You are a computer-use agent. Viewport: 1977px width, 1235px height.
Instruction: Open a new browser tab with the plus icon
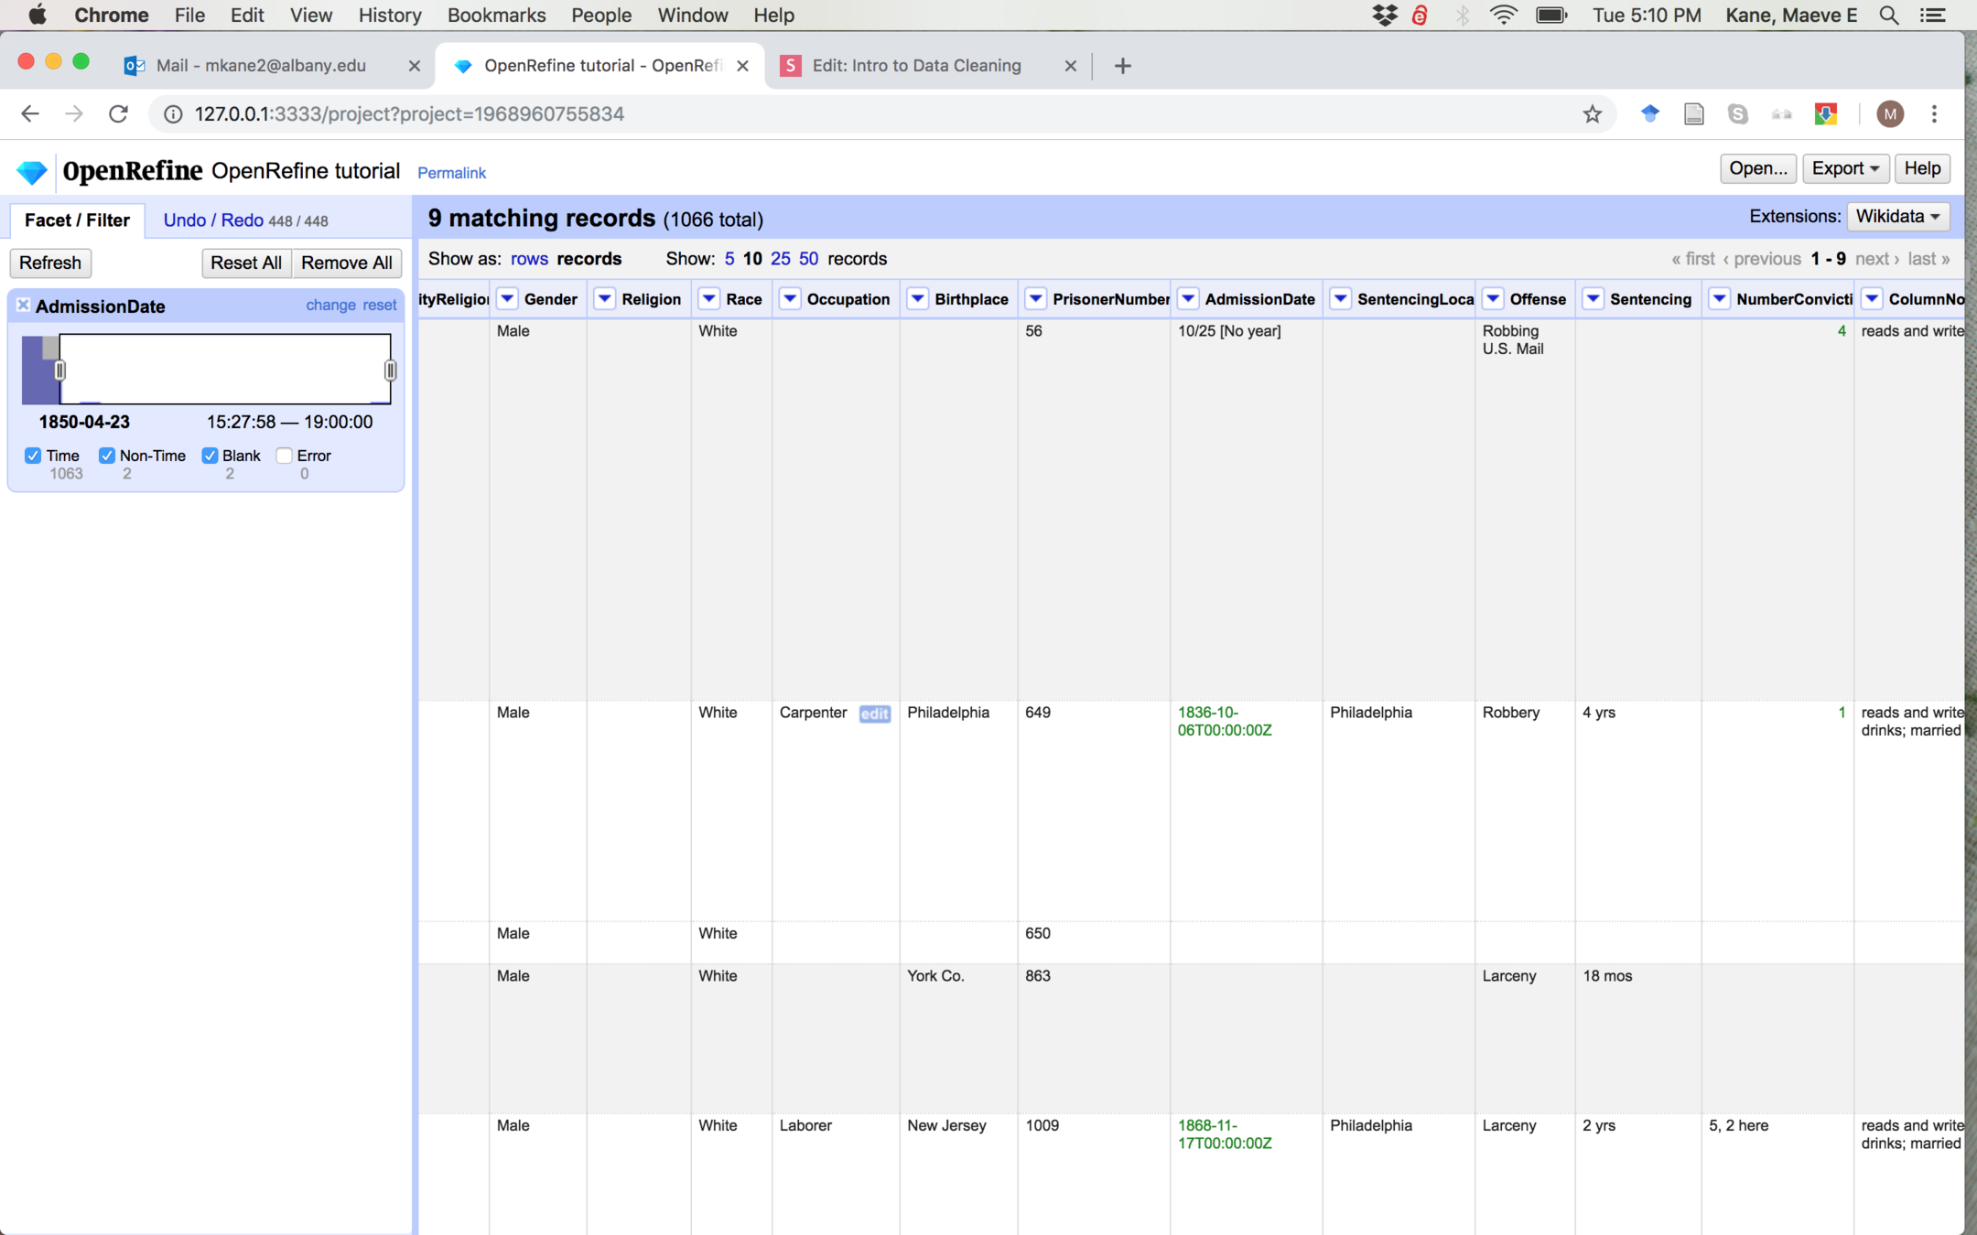[x=1123, y=66]
